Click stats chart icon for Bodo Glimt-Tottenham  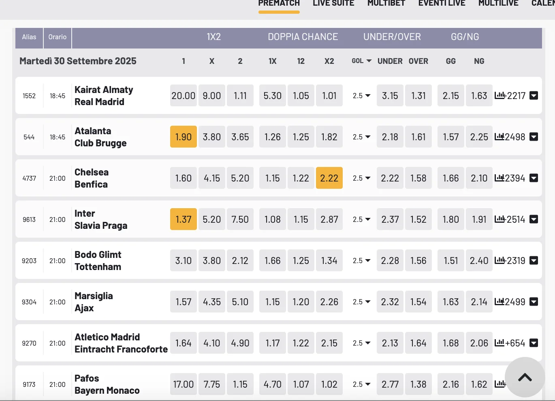click(x=499, y=261)
